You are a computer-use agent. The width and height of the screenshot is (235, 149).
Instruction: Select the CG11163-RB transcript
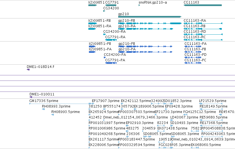(x=203, y=29)
